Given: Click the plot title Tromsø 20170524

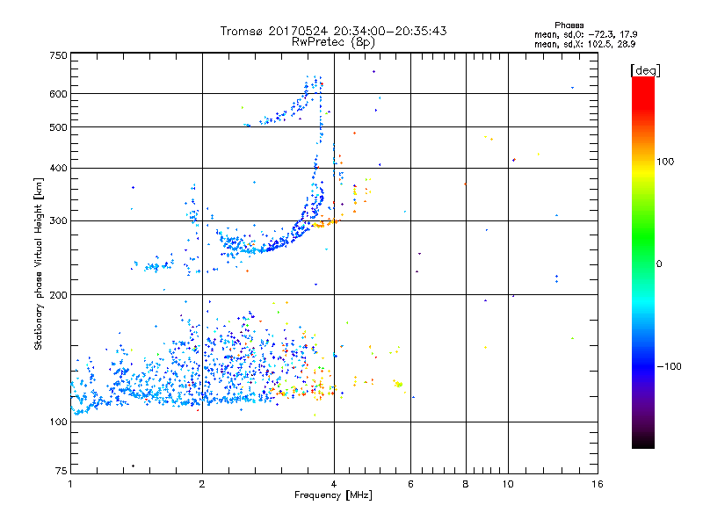Looking at the screenshot, I should [334, 31].
